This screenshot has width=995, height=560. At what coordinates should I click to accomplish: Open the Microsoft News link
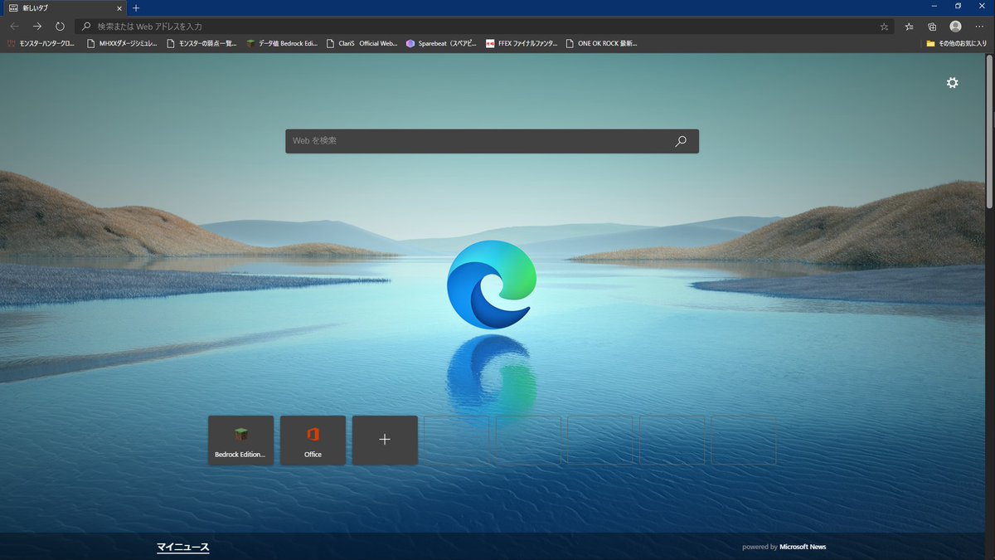point(803,547)
